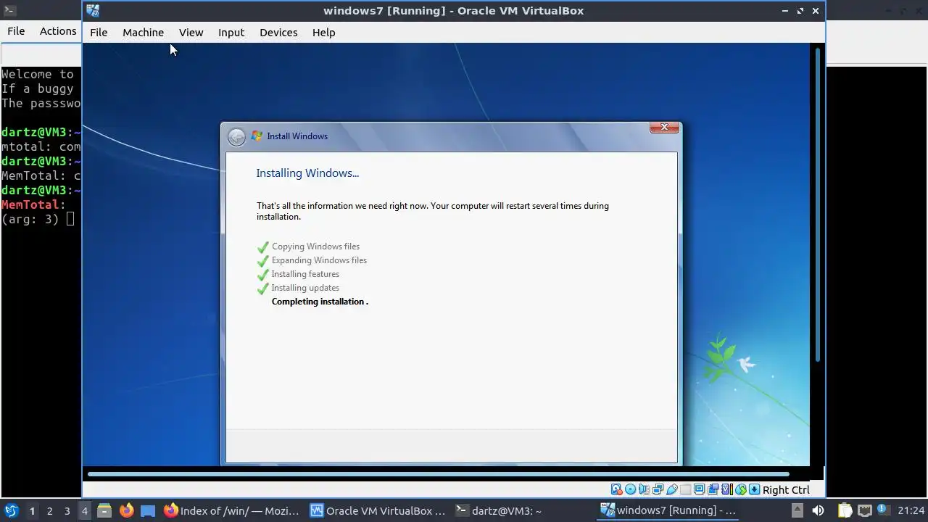928x522 pixels.
Task: Click the display settings indicator icon
Action: [699, 489]
